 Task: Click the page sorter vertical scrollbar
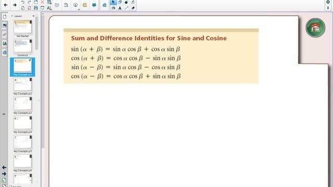pyautogui.click(x=37, y=33)
